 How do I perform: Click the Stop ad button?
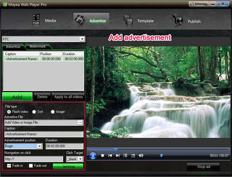coord(203,167)
